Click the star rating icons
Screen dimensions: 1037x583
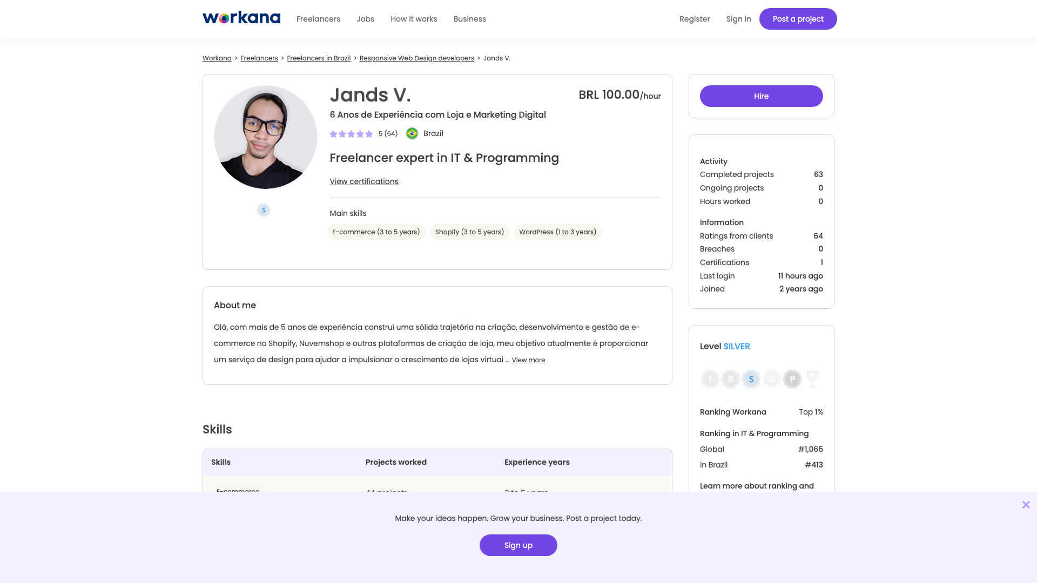click(x=351, y=134)
